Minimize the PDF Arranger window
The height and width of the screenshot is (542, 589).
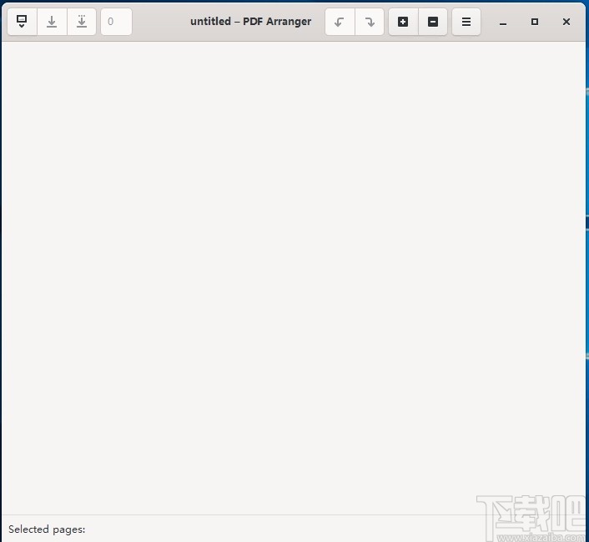coord(503,23)
